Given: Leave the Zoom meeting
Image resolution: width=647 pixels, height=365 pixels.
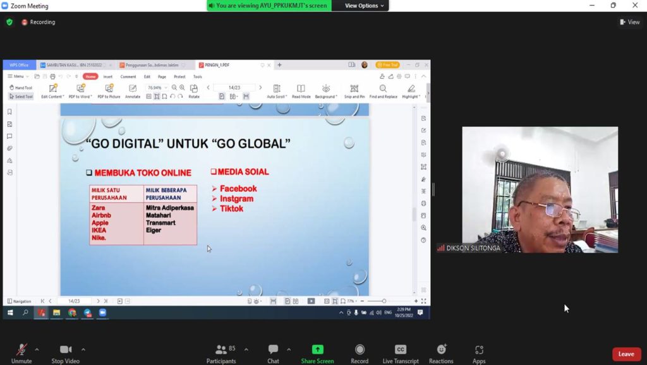Looking at the screenshot, I should tap(626, 354).
